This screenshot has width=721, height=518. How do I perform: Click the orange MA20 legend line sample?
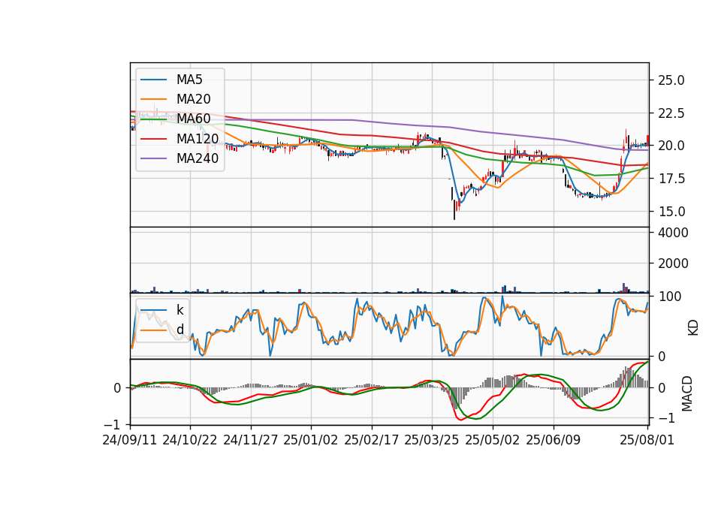tap(153, 99)
